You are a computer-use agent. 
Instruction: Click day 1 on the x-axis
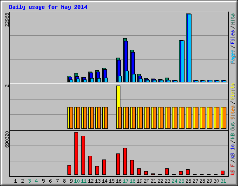(15, 181)
